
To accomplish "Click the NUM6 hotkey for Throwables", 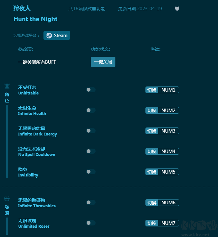I will tap(168, 203).
